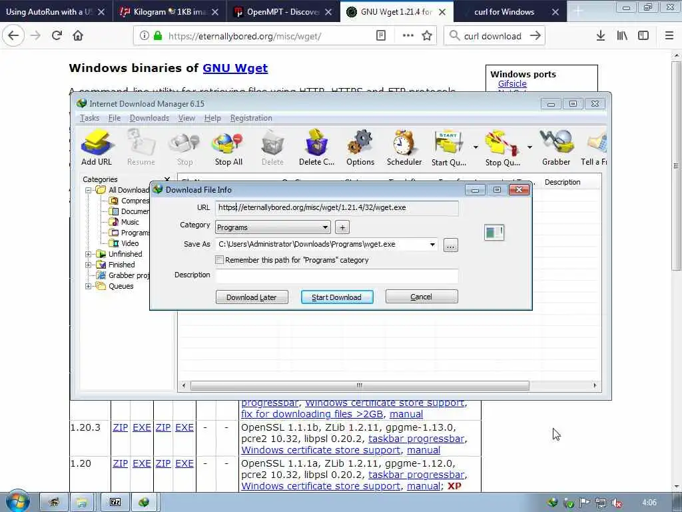The height and width of the screenshot is (512, 682).
Task: Switch to curl for Windows tab
Action: click(504, 12)
